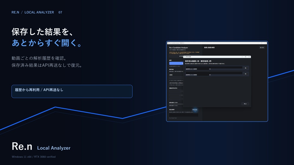Open 設定 gear button in the main window
The width and height of the screenshot is (294, 165).
(262, 48)
